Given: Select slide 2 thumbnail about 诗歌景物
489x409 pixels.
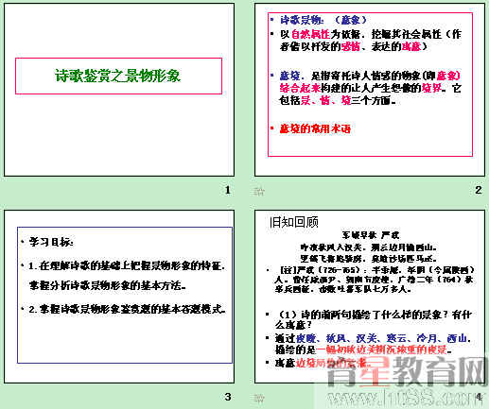Looking at the screenshot, I should 370,90.
